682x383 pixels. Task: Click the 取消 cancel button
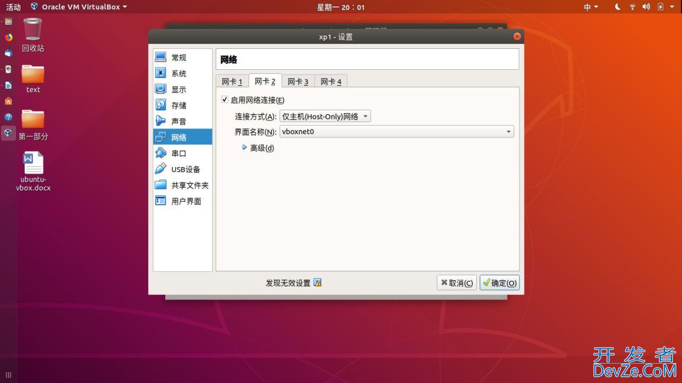457,283
